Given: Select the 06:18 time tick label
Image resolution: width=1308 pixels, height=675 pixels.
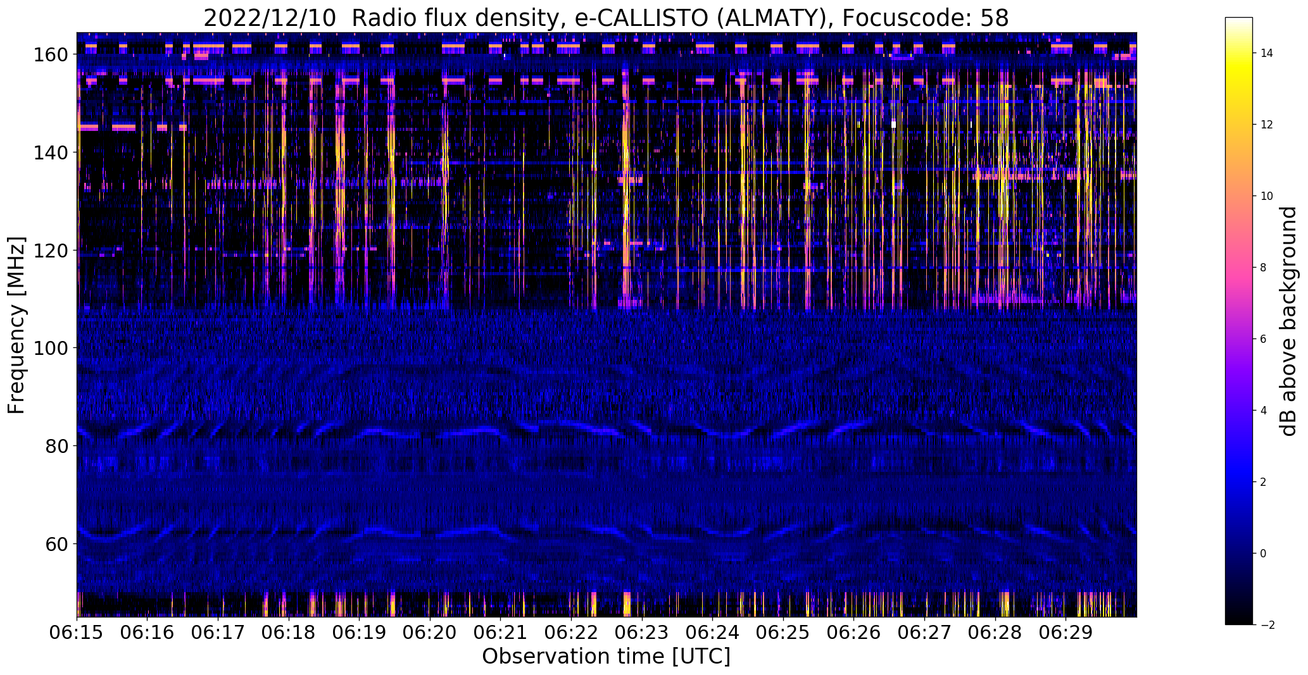Looking at the screenshot, I should pos(289,633).
